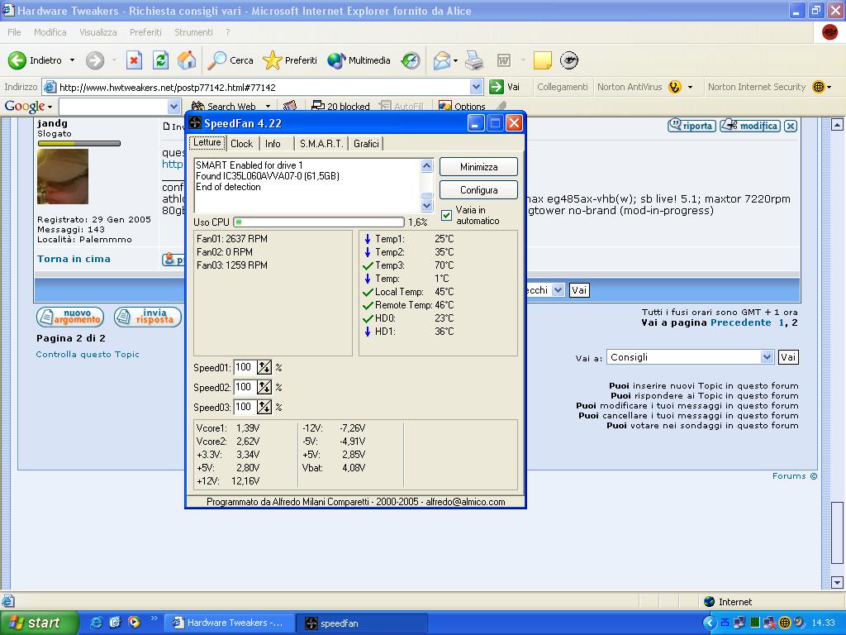
Task: Switch to Grafici tab
Action: tap(366, 144)
